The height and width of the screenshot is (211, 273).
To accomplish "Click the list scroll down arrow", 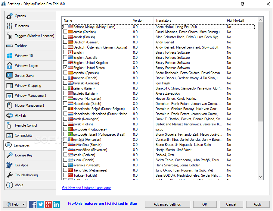I will point(260,177).
